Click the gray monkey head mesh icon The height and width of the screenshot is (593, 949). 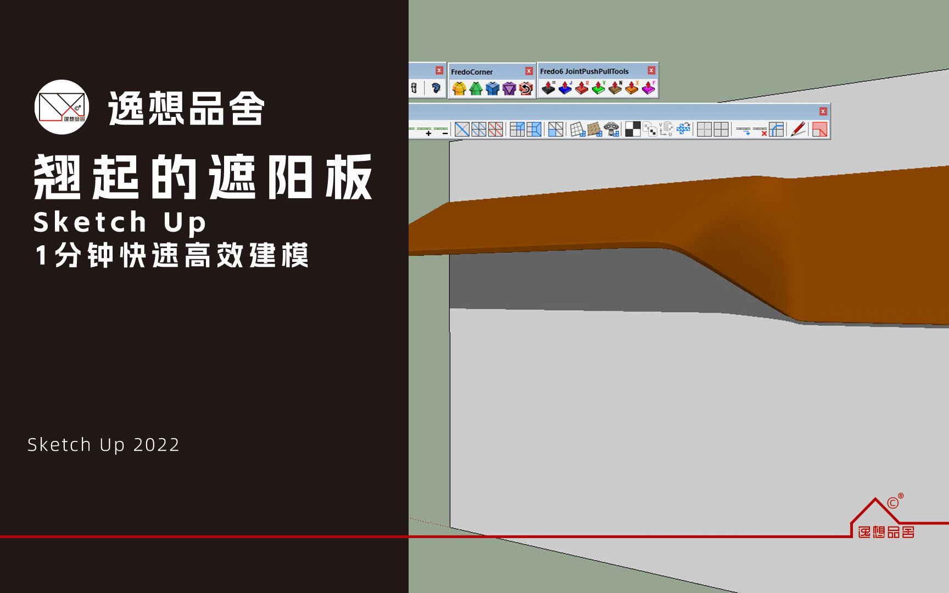click(x=611, y=130)
